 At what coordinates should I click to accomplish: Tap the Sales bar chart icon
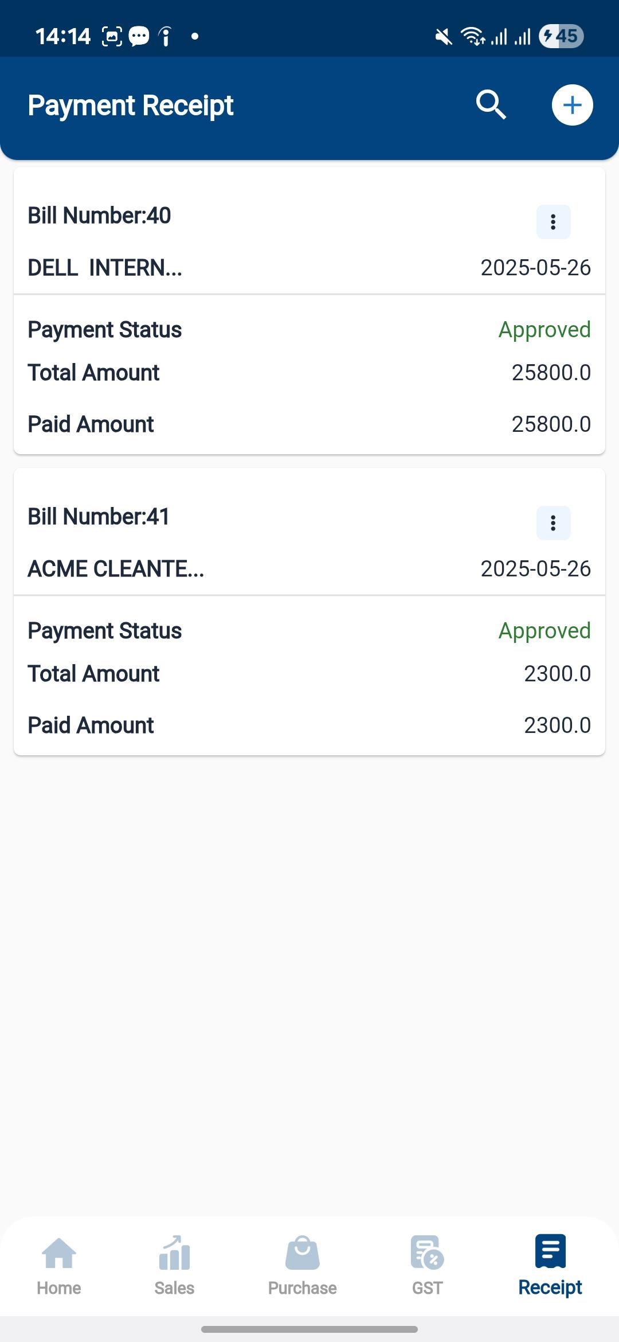pos(174,1253)
